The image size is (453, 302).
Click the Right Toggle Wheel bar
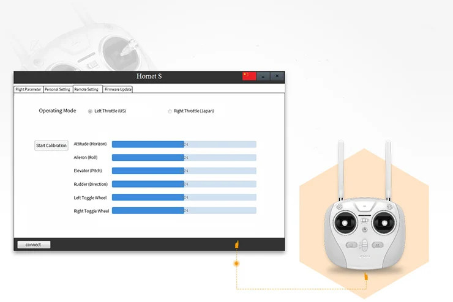(184, 210)
